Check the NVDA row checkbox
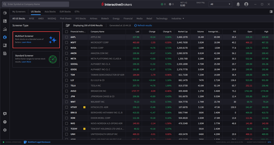 [67, 48]
